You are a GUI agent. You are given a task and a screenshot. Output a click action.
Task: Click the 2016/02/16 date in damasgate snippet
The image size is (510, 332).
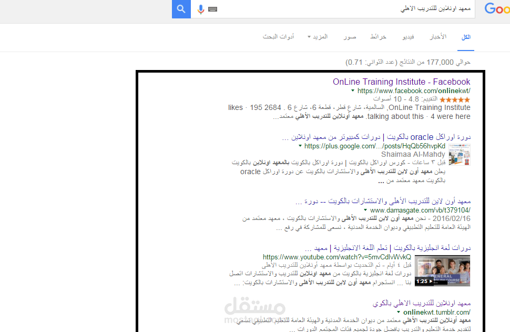tap(452, 218)
